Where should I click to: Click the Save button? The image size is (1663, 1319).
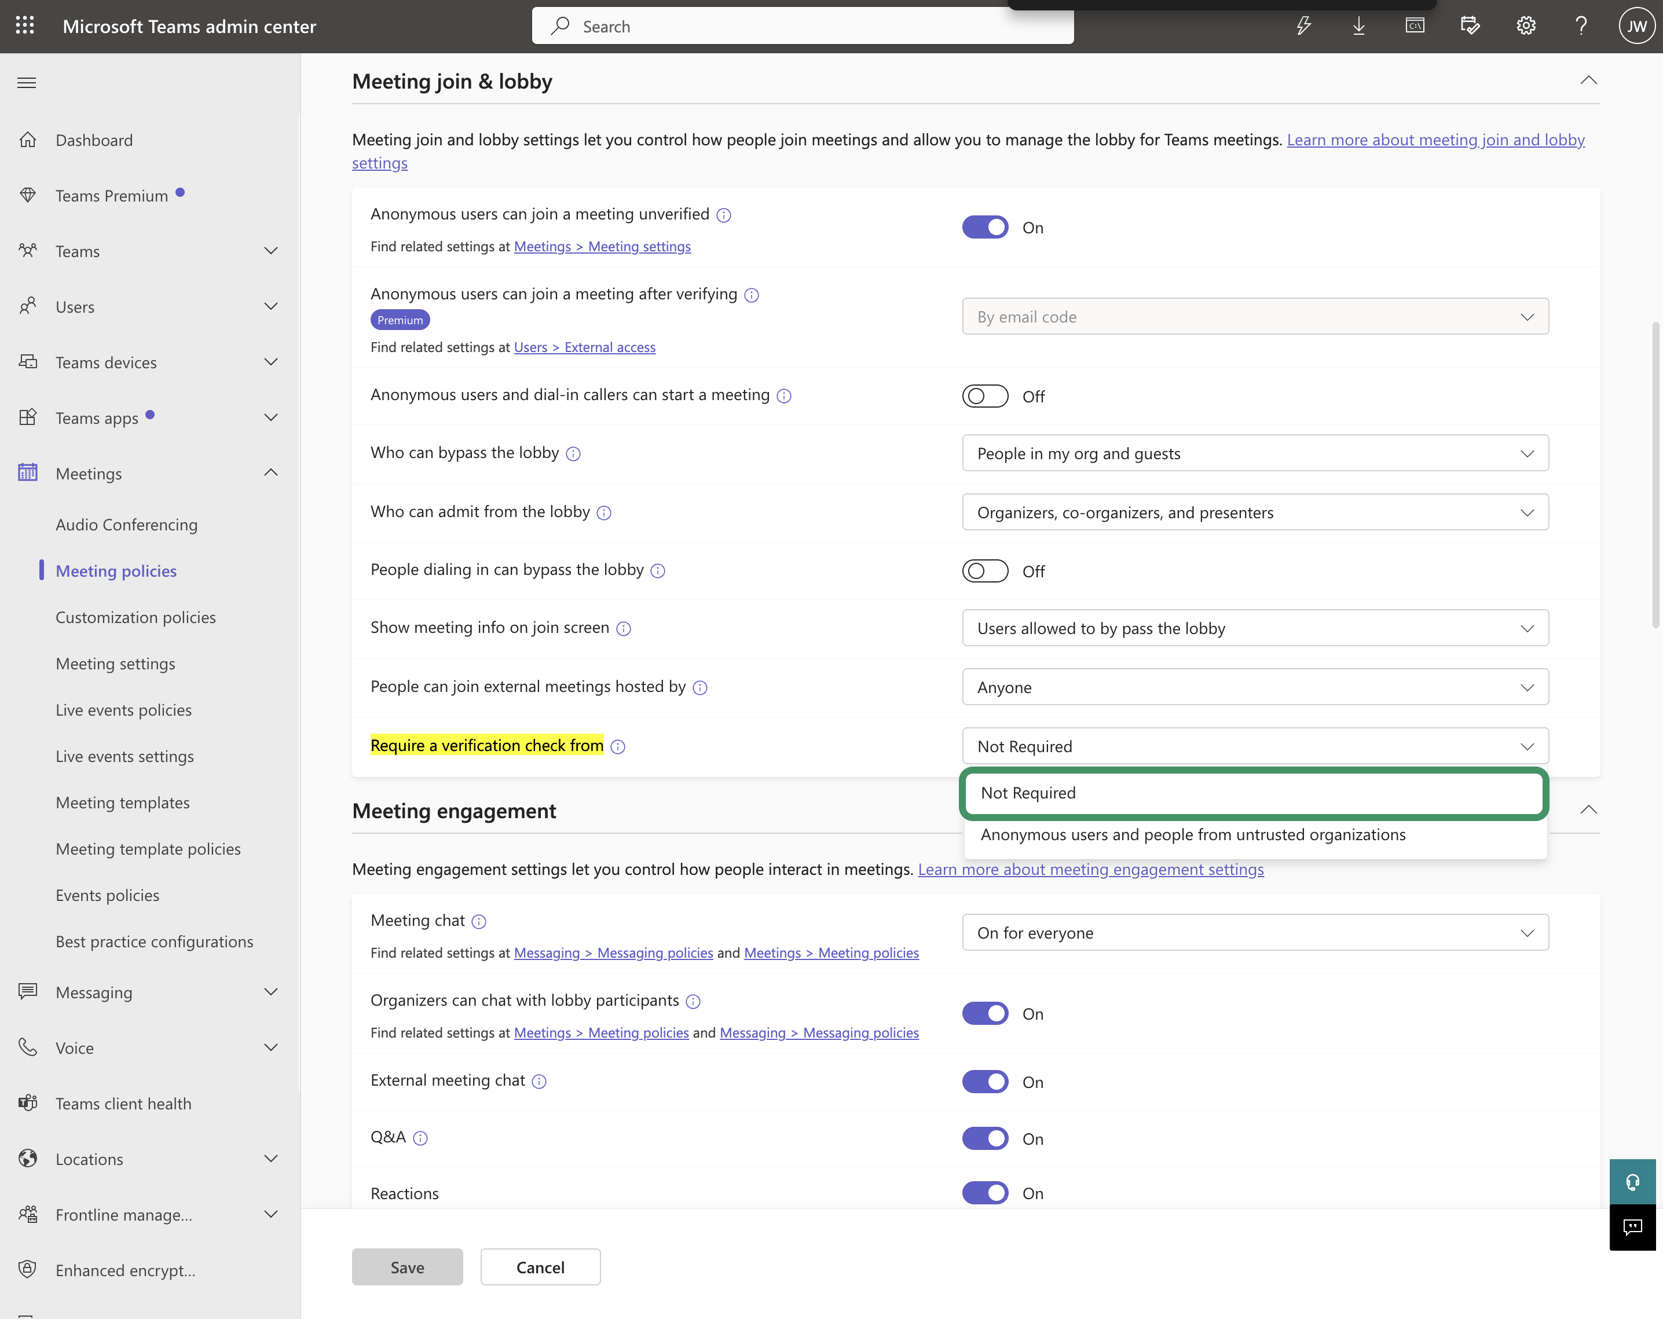point(407,1267)
